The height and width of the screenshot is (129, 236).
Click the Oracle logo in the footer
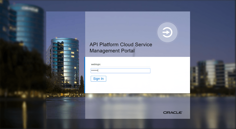point(173,112)
